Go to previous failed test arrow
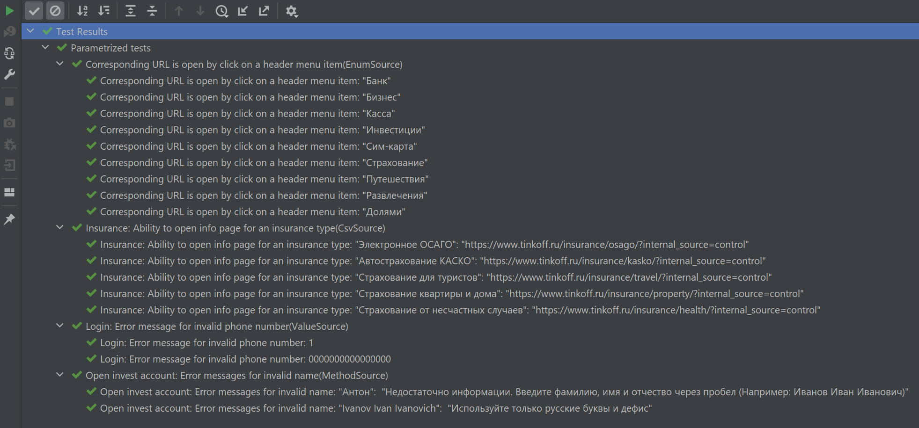 tap(179, 11)
